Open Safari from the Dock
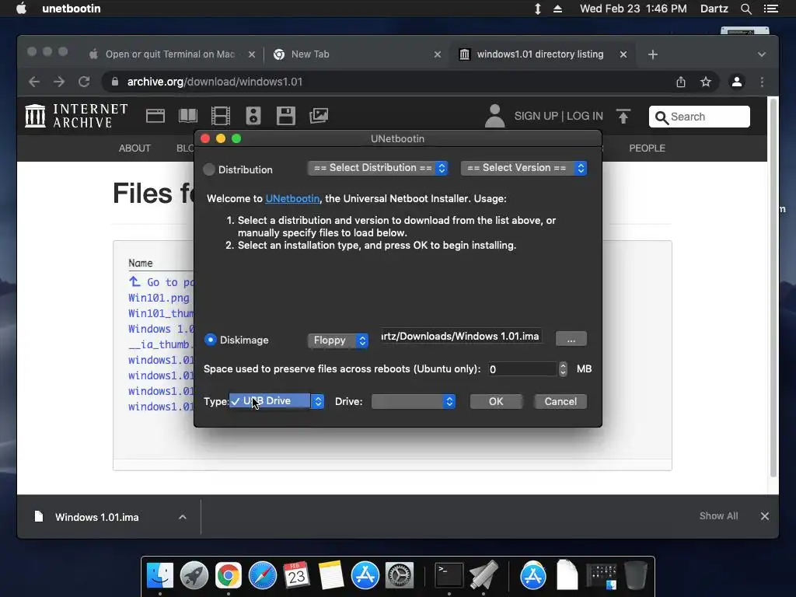Viewport: 796px width, 597px height. (263, 576)
